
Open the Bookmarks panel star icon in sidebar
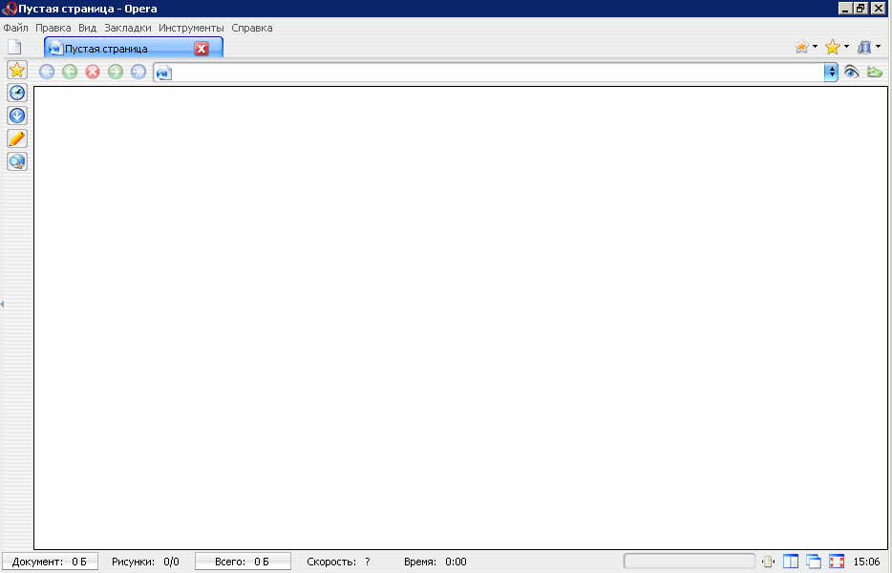point(16,70)
